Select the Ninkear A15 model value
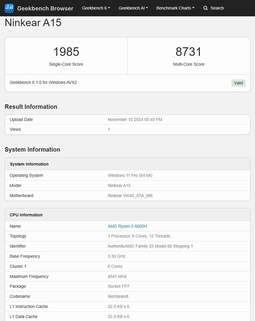This screenshot has height=321, width=255. (x=119, y=185)
